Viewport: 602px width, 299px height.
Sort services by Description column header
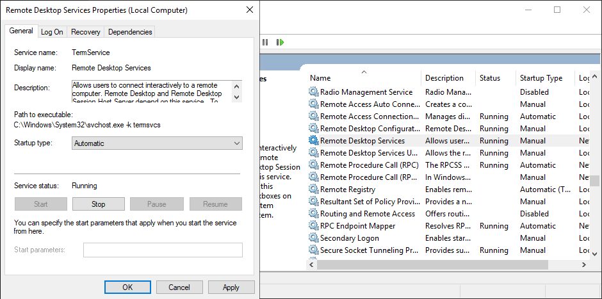coord(448,78)
